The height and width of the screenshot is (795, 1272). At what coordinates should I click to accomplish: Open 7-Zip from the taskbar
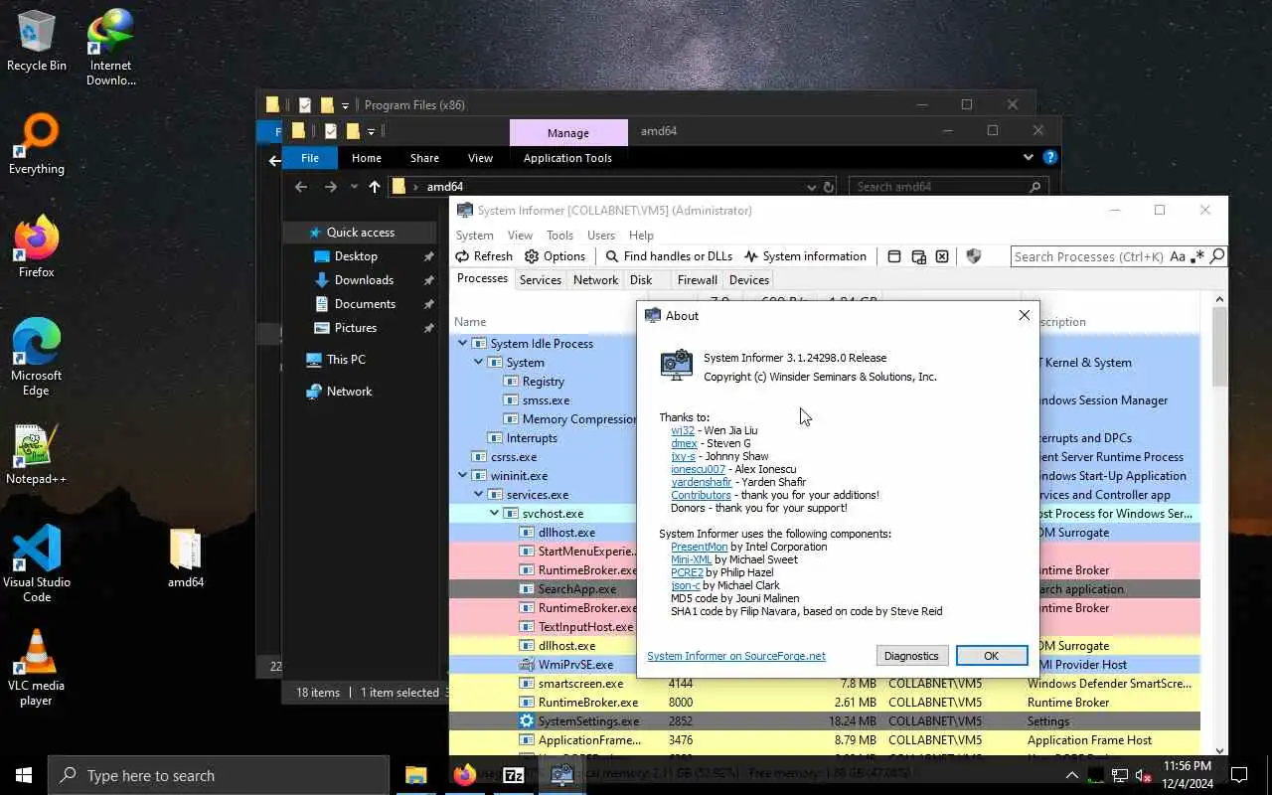pyautogui.click(x=514, y=775)
